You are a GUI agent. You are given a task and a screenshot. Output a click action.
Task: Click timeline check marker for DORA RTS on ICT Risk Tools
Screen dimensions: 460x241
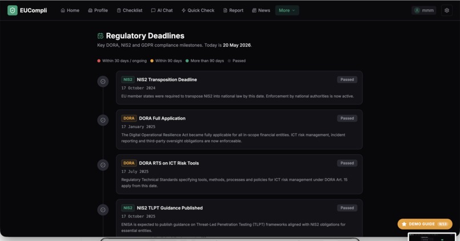[103, 165]
